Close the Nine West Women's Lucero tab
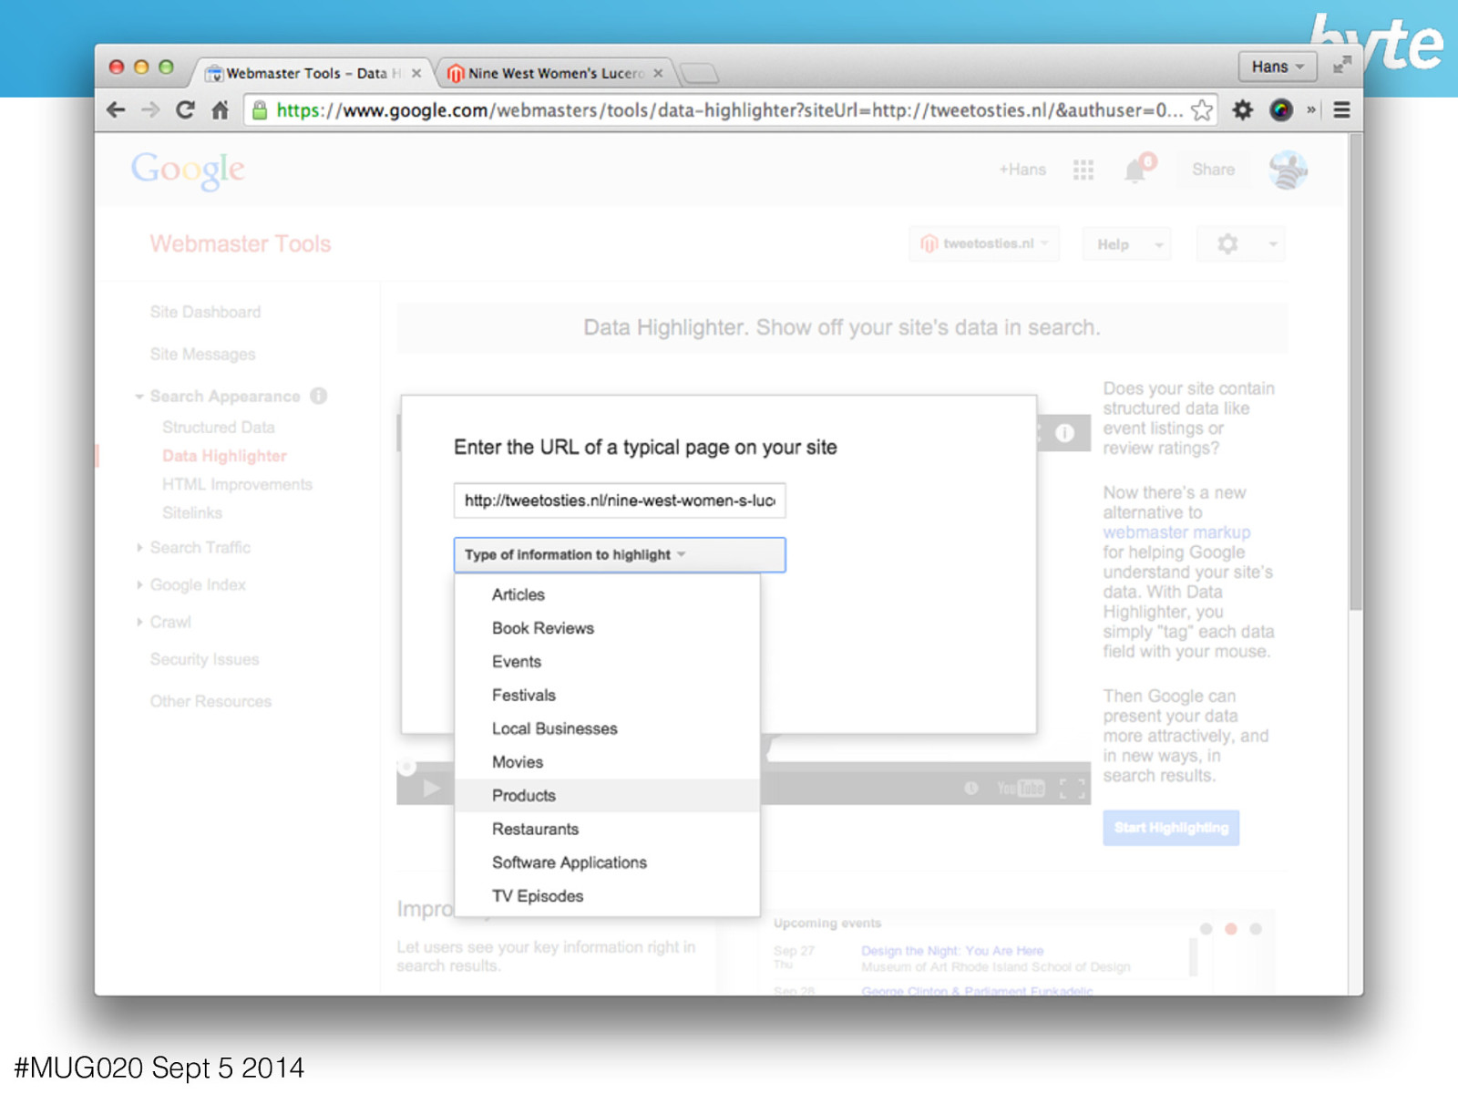The height and width of the screenshot is (1094, 1458). (x=658, y=73)
